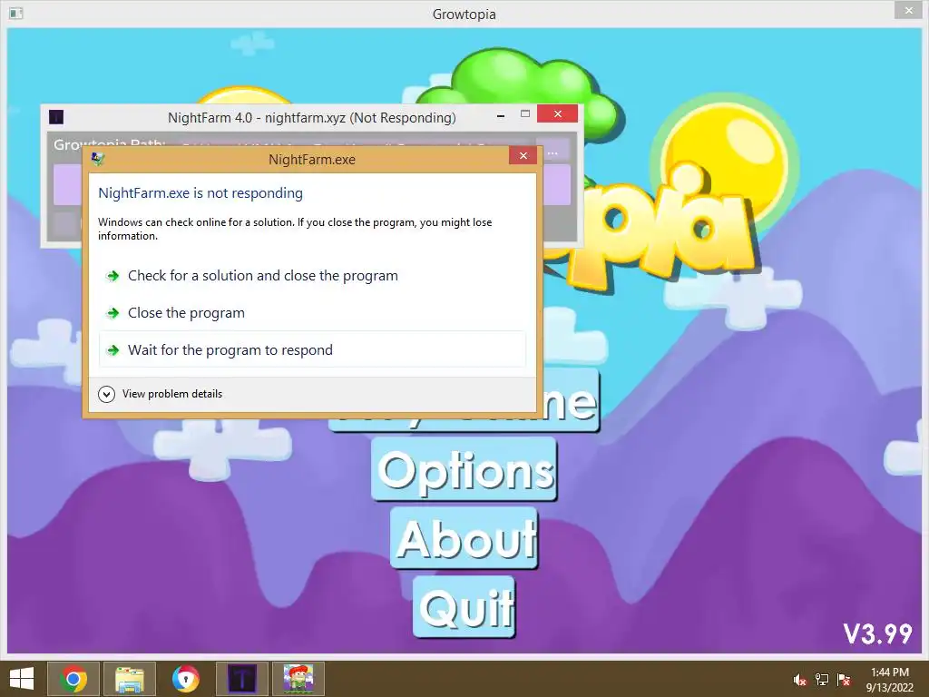This screenshot has width=929, height=697.
Task: Maximize the NightFarm 4.0 window
Action: 525,113
